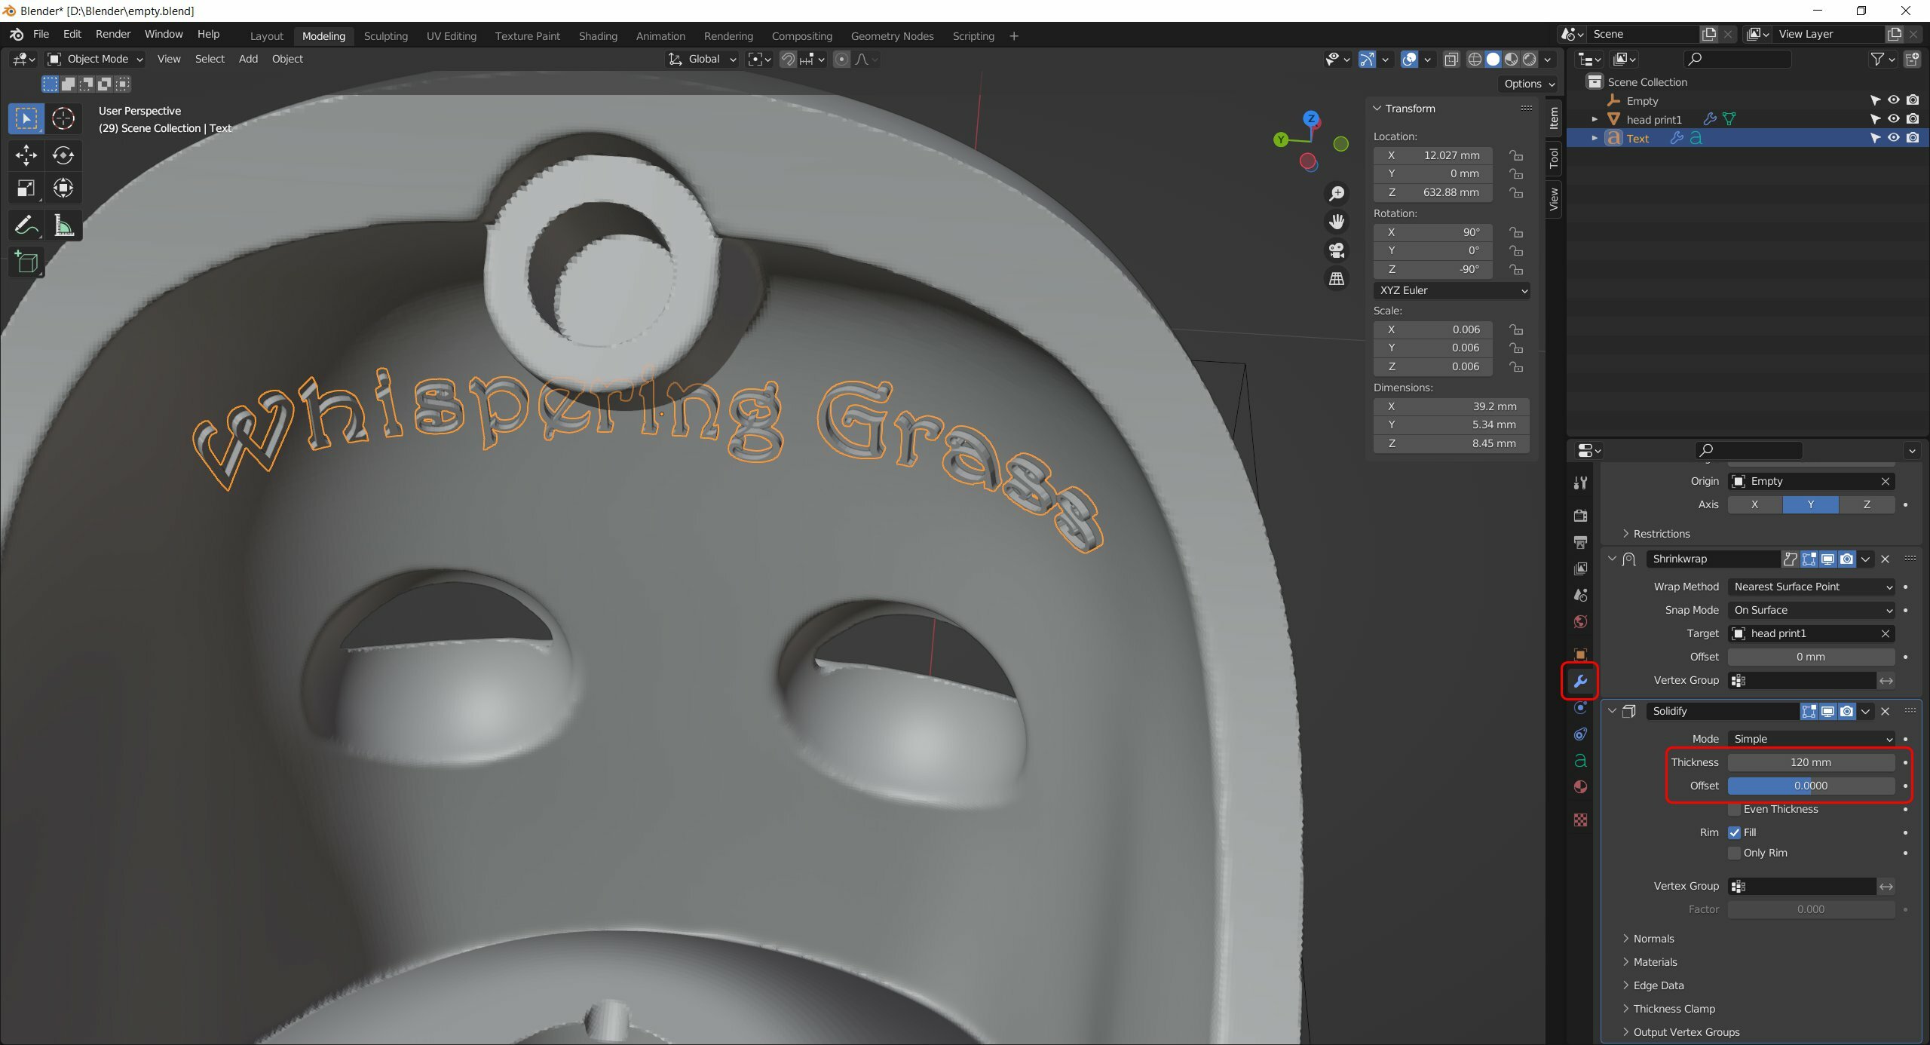Clear the Shrinkwrap Target head print1
The image size is (1930, 1045).
pyautogui.click(x=1885, y=633)
